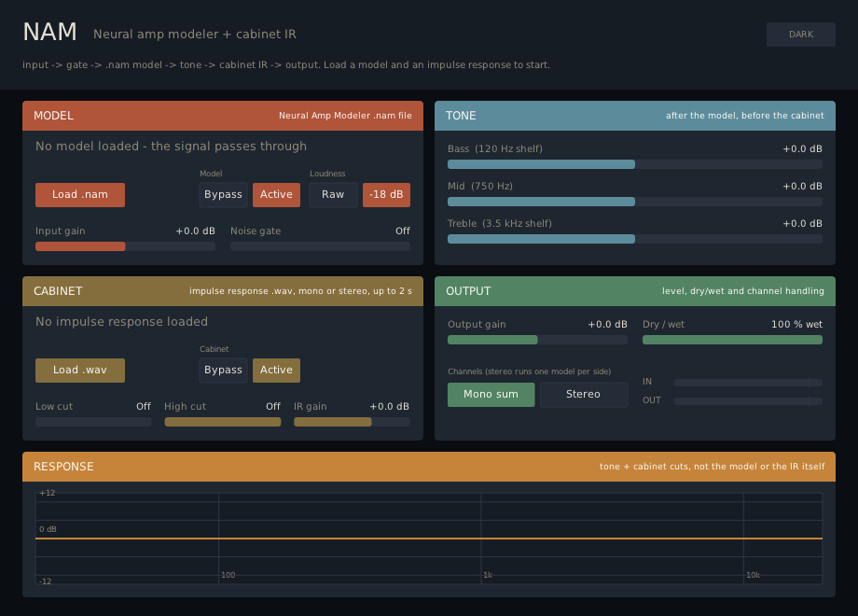Adjust the Output gain slider
This screenshot has height=616, width=858.
tap(537, 340)
